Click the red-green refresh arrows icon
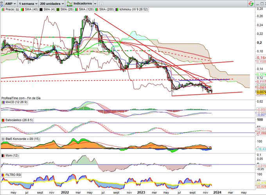The width and height of the screenshot is (266, 195). [251, 4]
